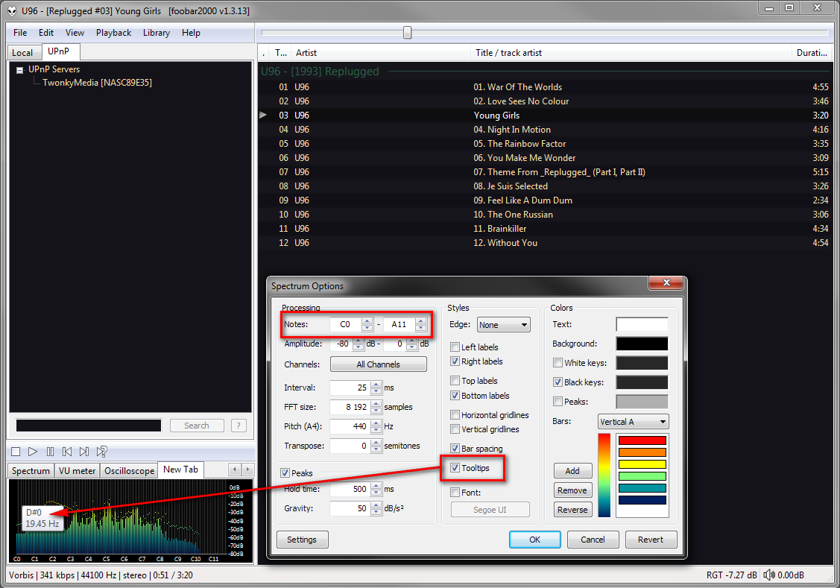Image resolution: width=840 pixels, height=588 pixels.
Task: Stop playback with the Stop button
Action: point(15,452)
